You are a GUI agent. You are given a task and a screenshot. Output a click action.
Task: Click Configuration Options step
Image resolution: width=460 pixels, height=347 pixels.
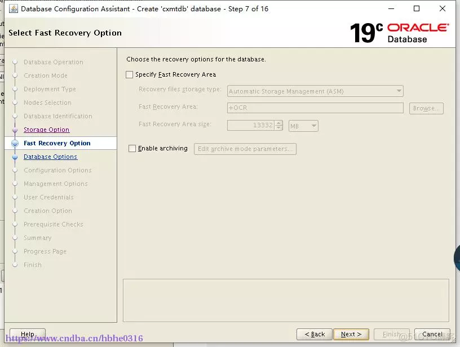click(57, 170)
